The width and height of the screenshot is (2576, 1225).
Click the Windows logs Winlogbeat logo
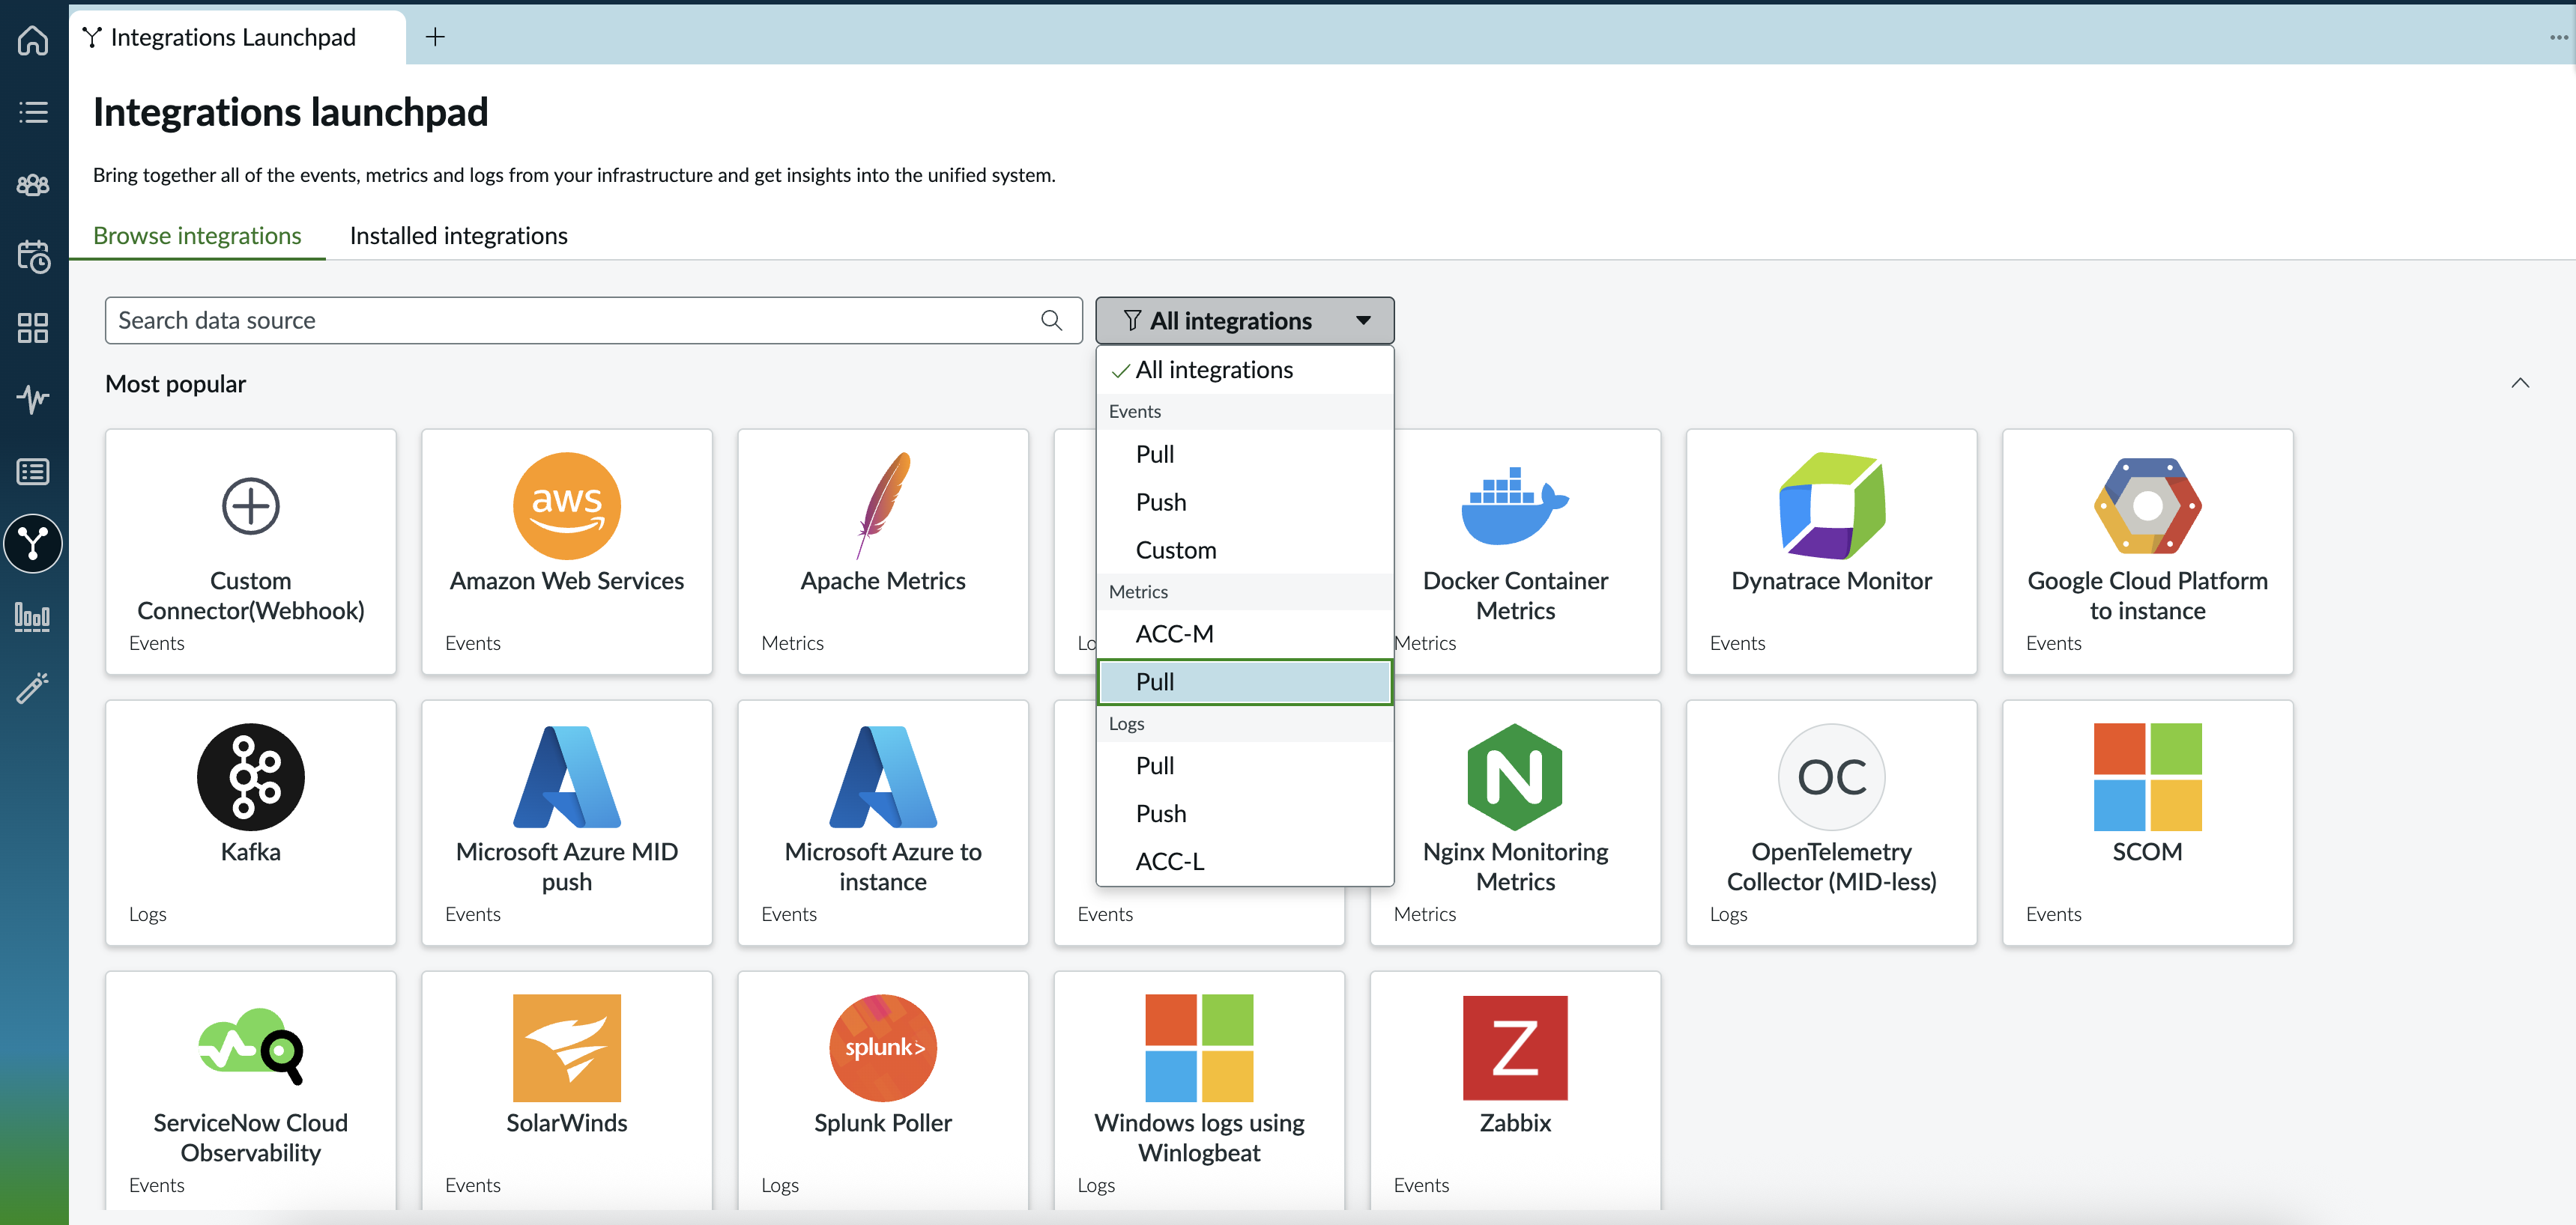[x=1199, y=1048]
